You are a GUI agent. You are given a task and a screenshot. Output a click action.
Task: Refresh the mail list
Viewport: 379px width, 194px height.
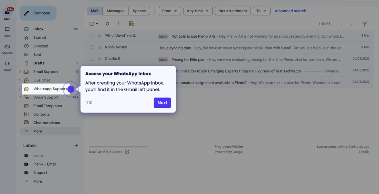coord(108,24)
